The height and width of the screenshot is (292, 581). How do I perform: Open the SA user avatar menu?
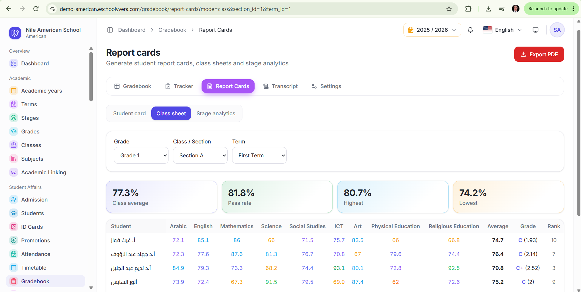point(557,30)
